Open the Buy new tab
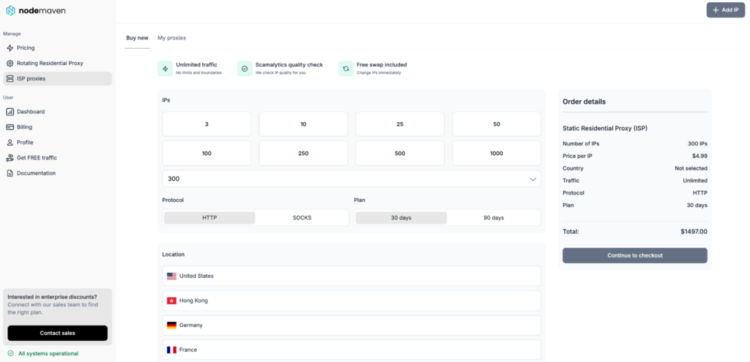Viewport: 750px width, 362px height. click(x=137, y=38)
